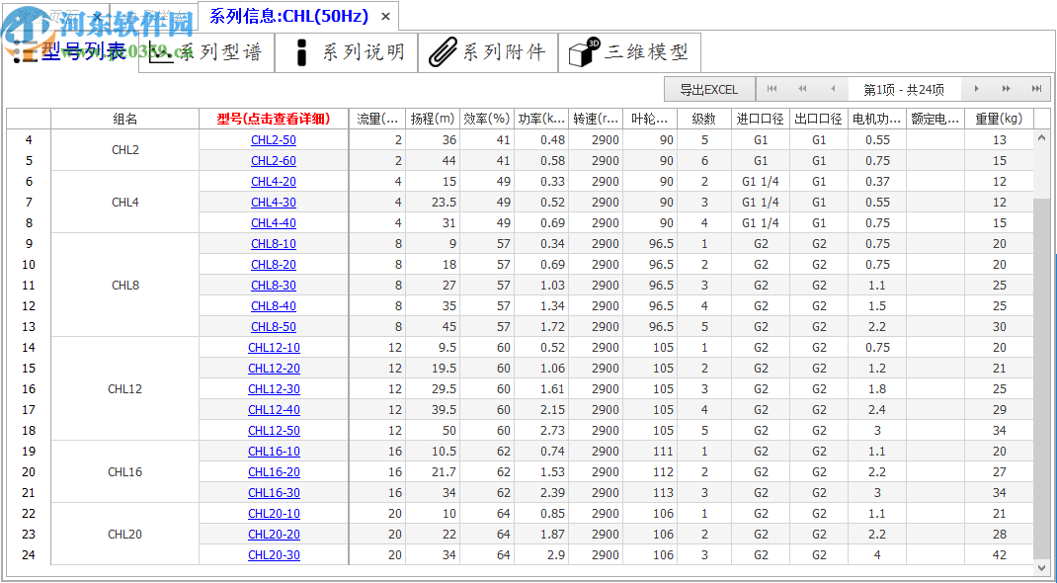Click the 导出EXCEL button
This screenshot has height=583, width=1057.
click(x=709, y=88)
